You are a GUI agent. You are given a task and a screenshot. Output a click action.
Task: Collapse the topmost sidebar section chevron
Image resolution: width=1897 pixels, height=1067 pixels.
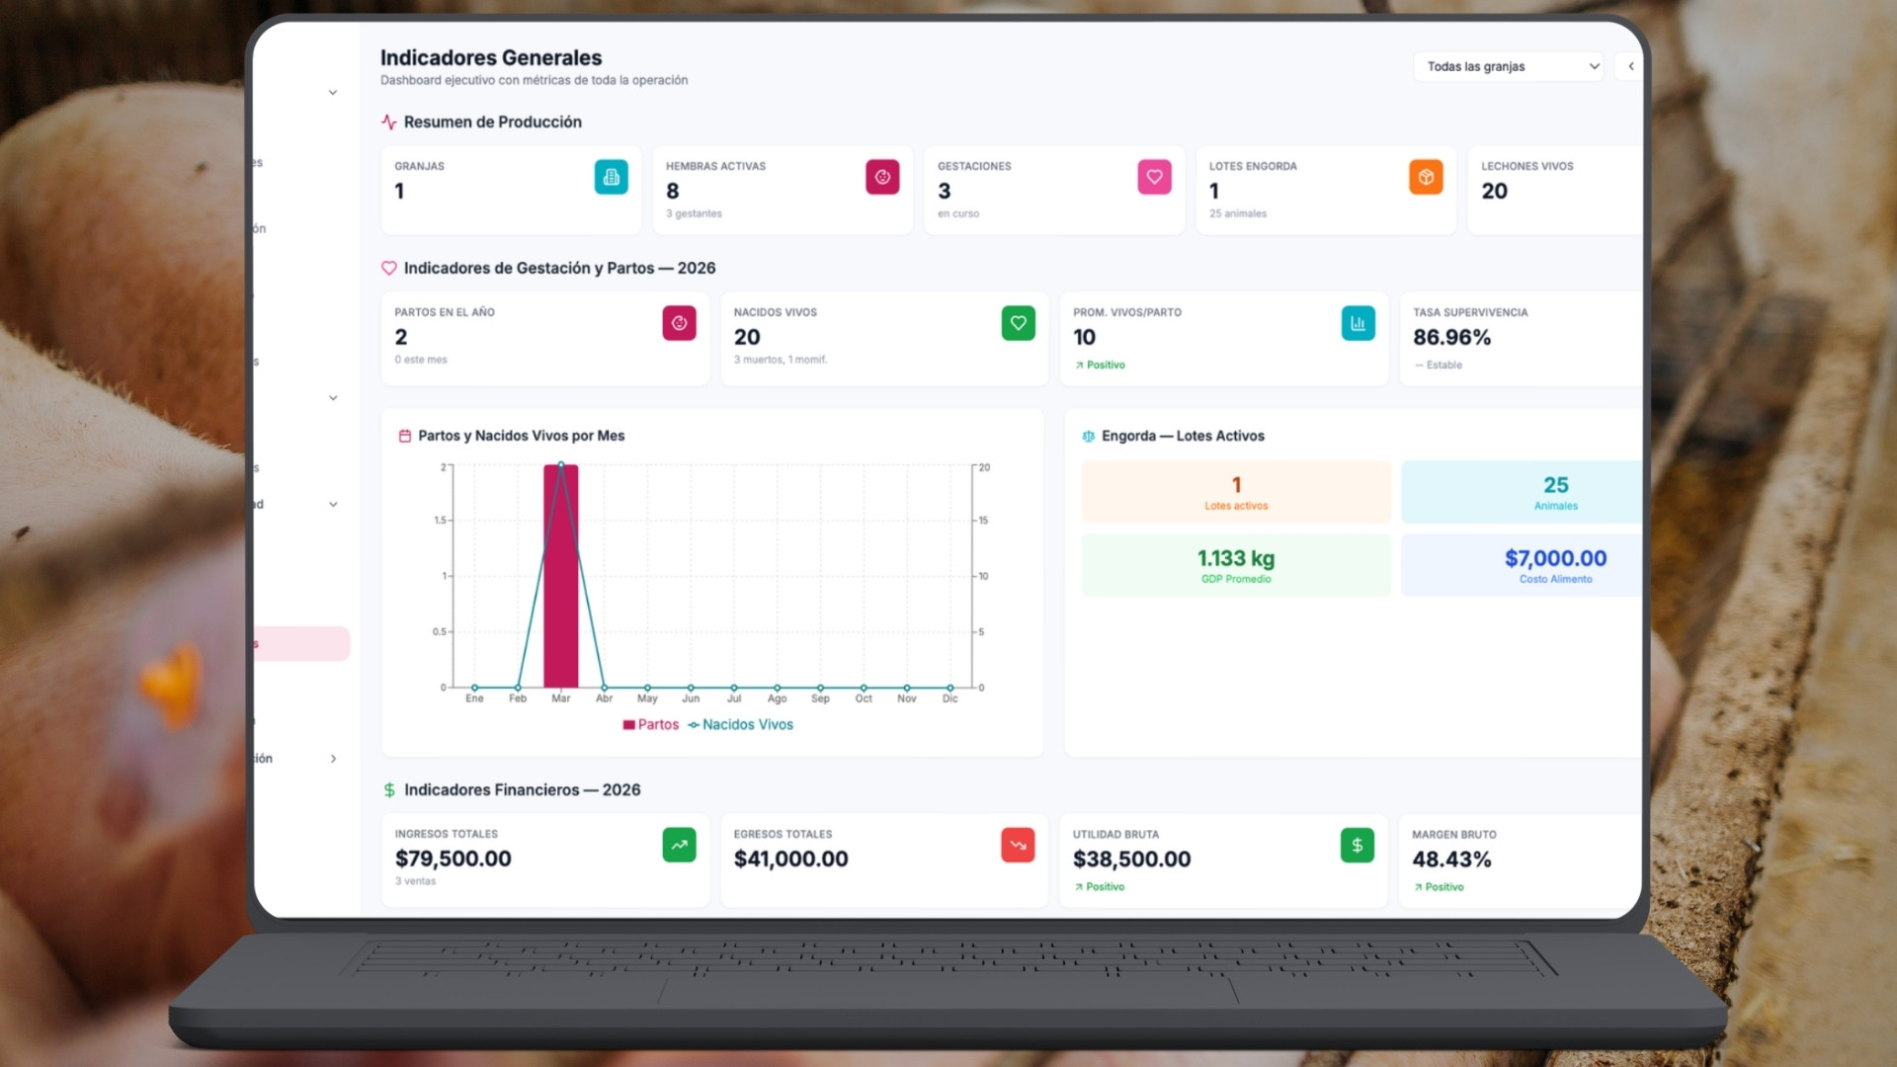[x=333, y=91]
